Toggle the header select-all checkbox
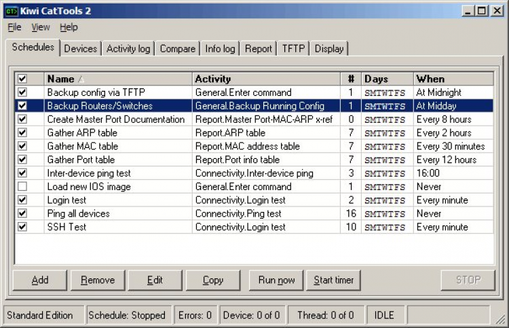This screenshot has width=509, height=328. pos(22,79)
